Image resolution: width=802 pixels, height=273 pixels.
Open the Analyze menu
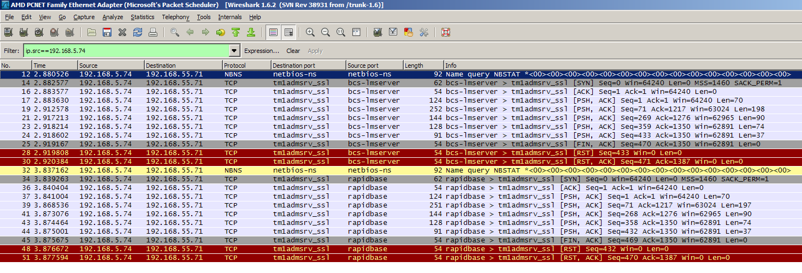pos(113,17)
